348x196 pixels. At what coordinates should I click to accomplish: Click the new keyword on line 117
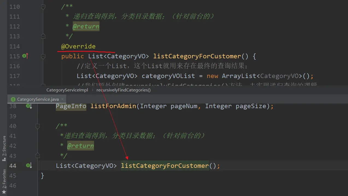coord(212,76)
